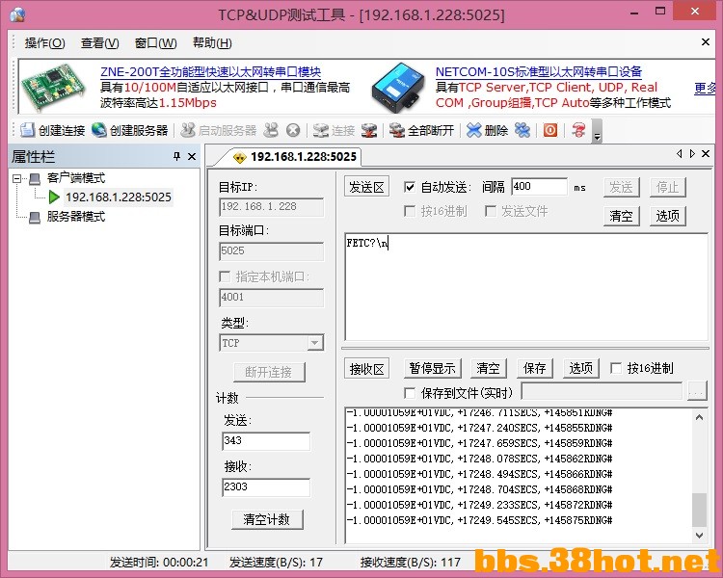This screenshot has height=578, width=723.
Task: Open NETCOM-10S标准型 product link
Action: [539, 72]
